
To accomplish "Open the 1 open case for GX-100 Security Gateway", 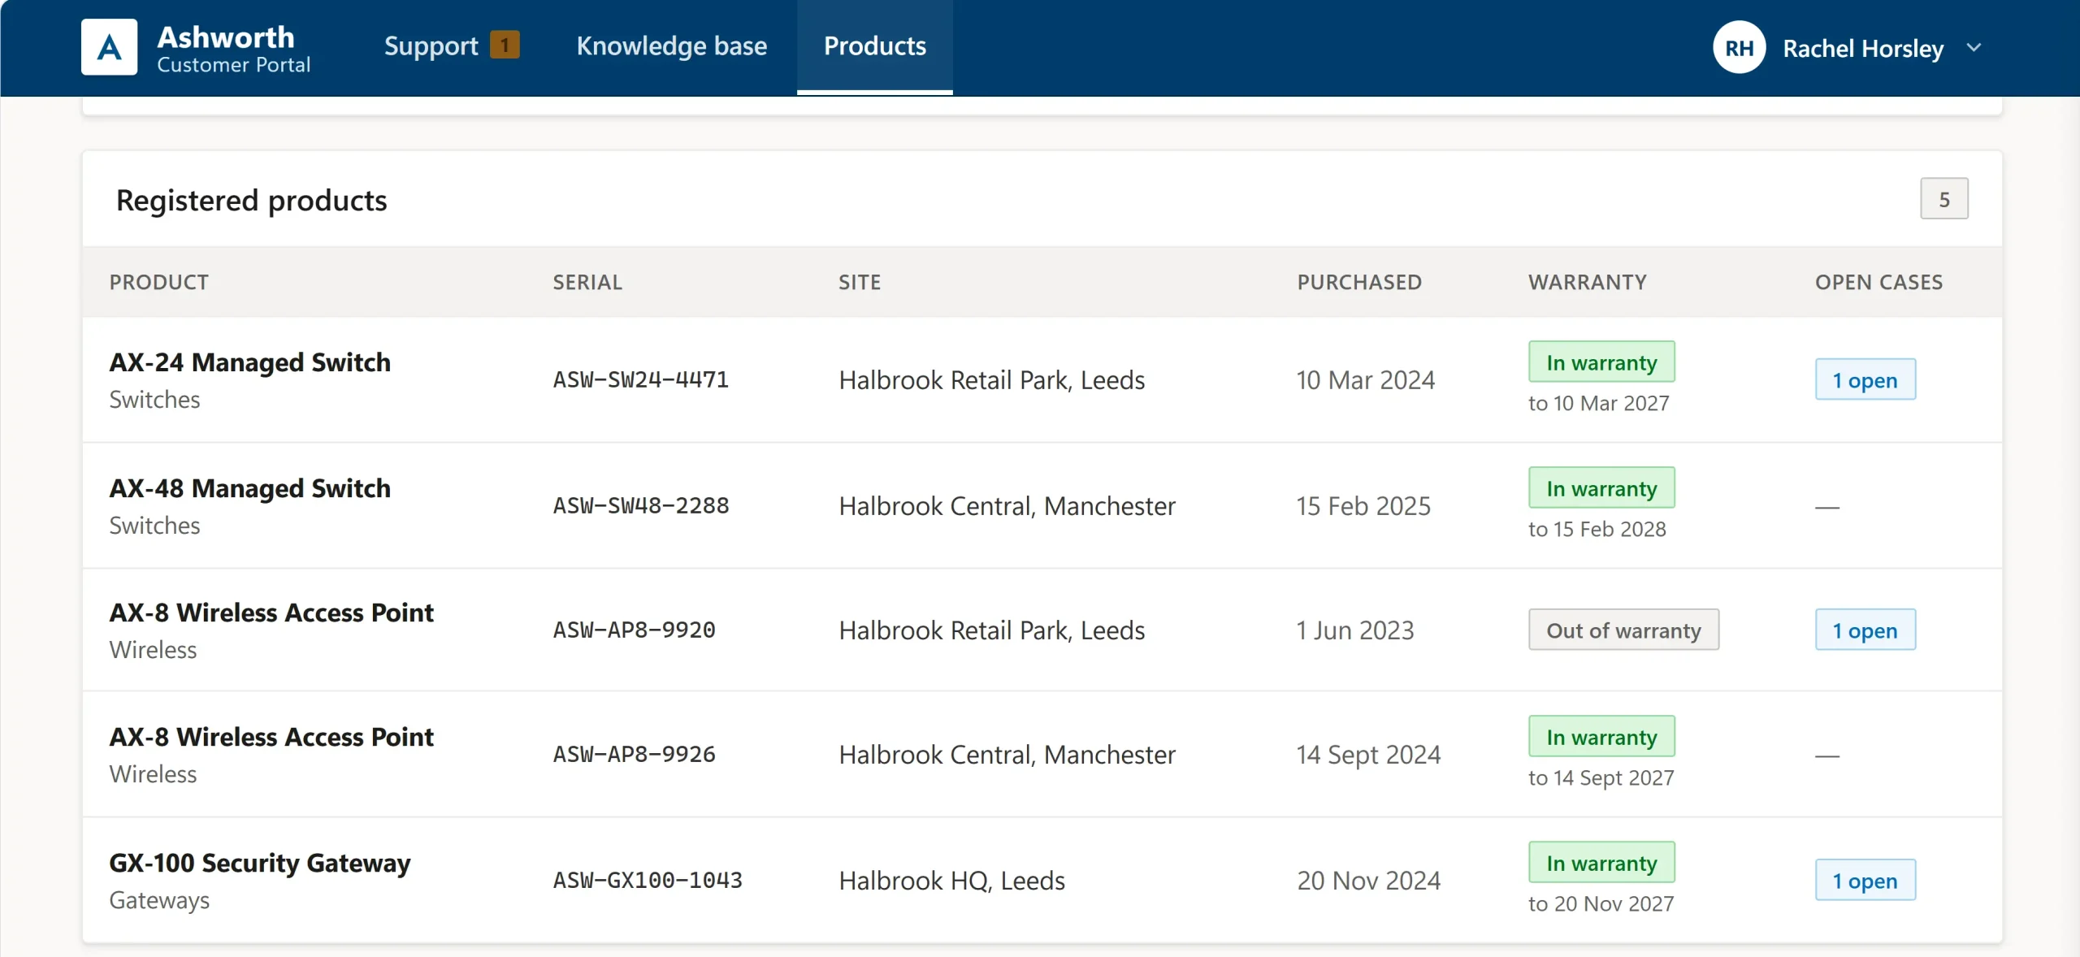I will [x=1865, y=880].
